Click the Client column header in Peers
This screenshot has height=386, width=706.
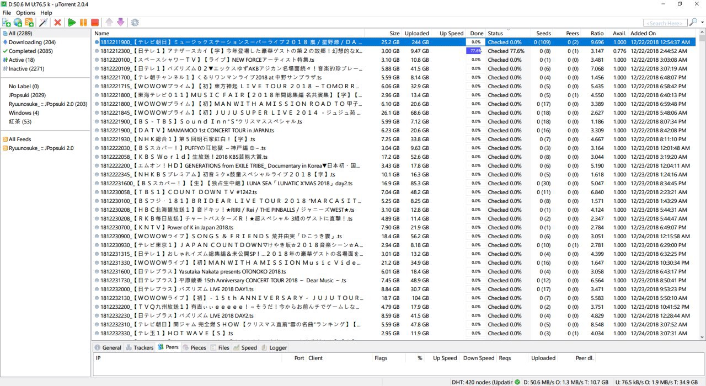coord(340,358)
